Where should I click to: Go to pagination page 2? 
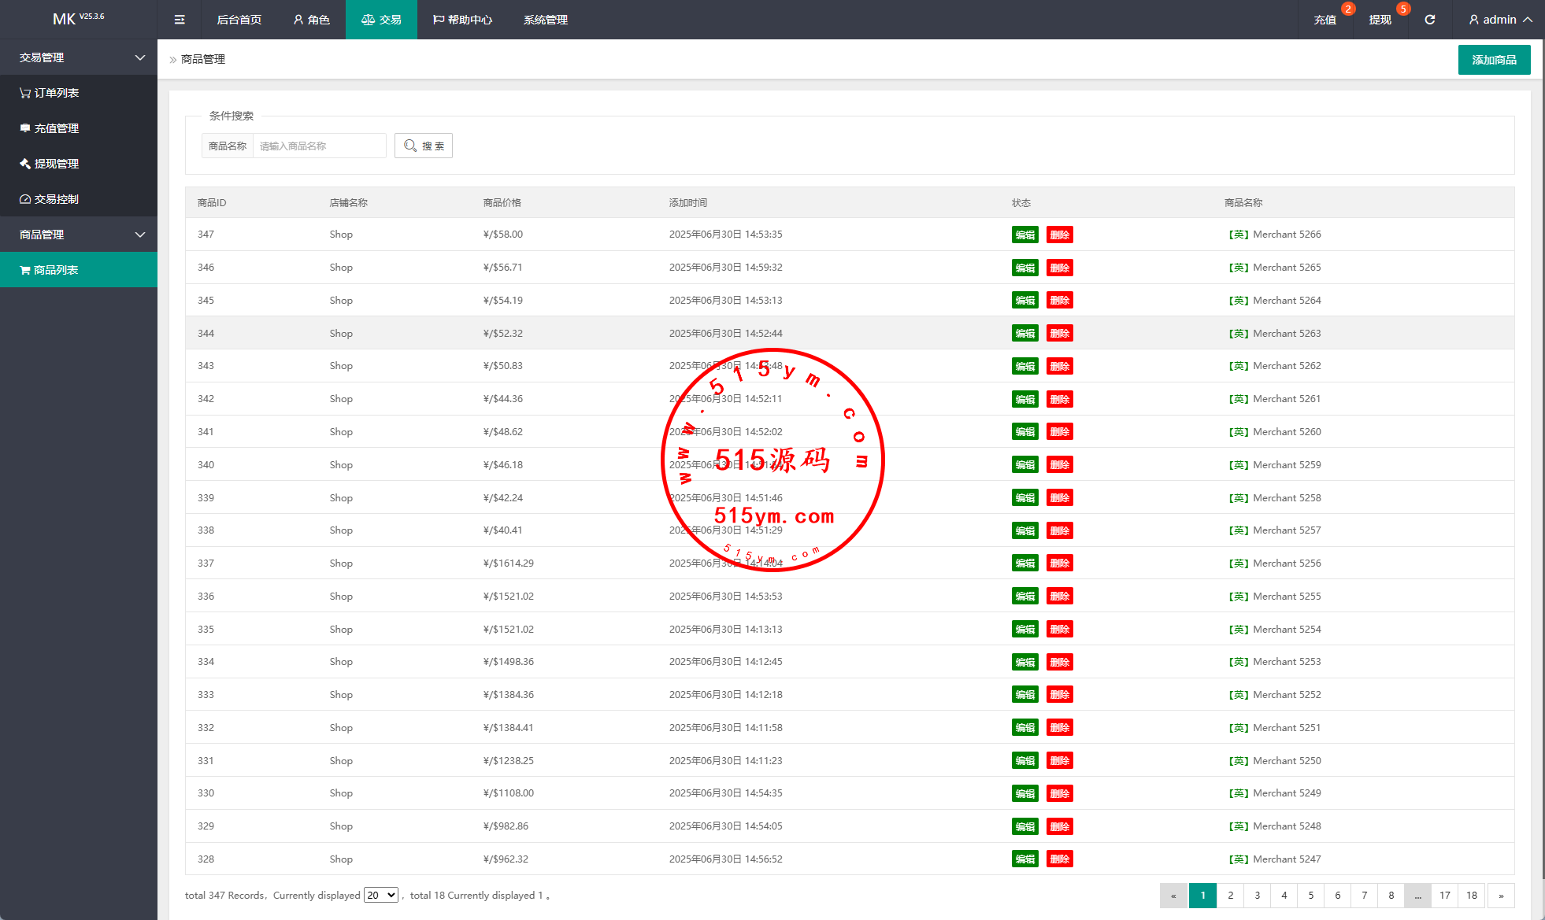point(1230,896)
